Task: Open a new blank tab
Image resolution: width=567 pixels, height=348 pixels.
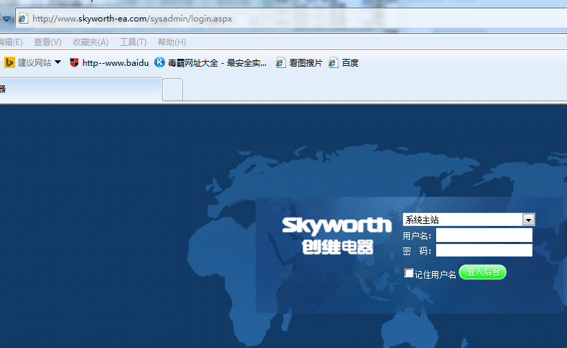Action: coord(172,89)
